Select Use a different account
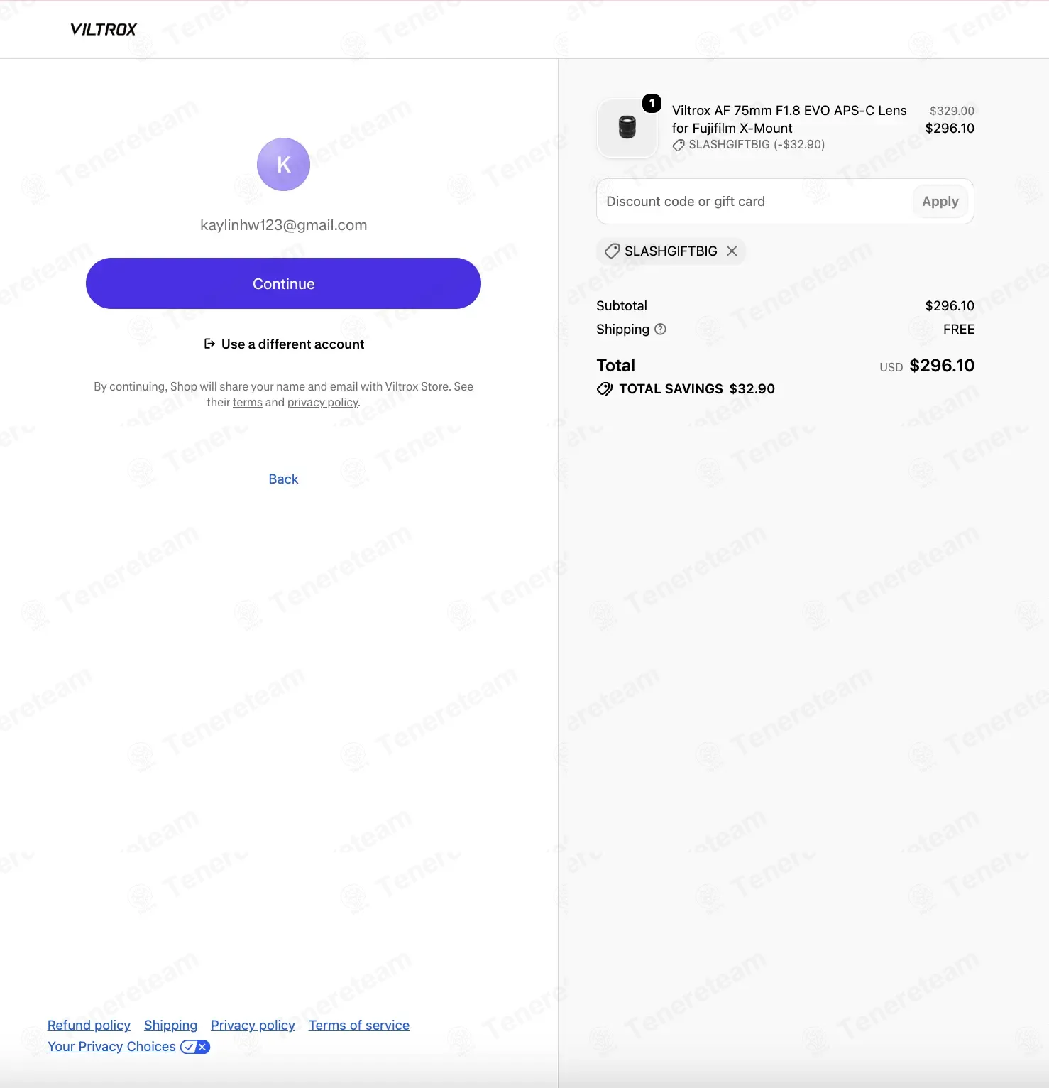The height and width of the screenshot is (1088, 1049). click(292, 344)
